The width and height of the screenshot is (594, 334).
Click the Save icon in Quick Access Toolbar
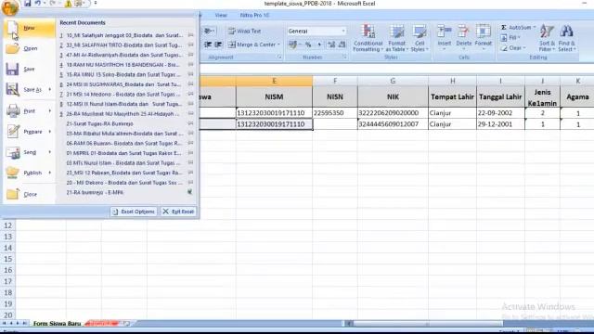pos(27,4)
